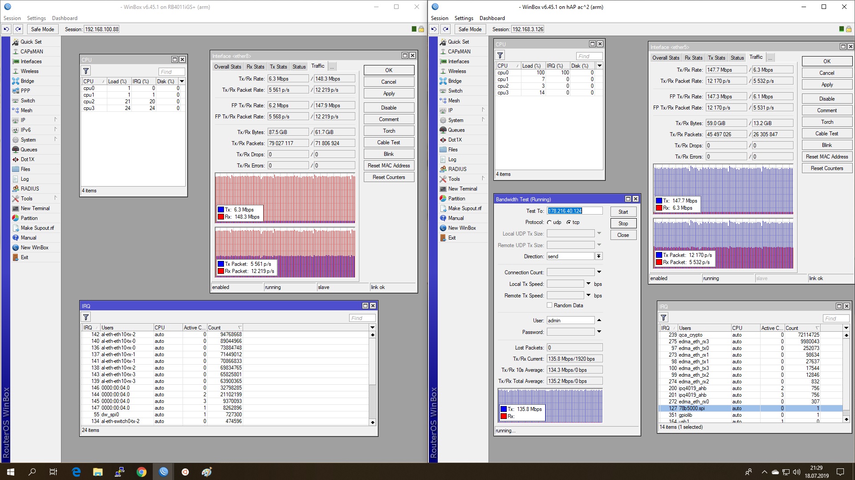Switch to Overall Stats tab in ether8 window
Screen dimensions: 855x480
click(228, 67)
